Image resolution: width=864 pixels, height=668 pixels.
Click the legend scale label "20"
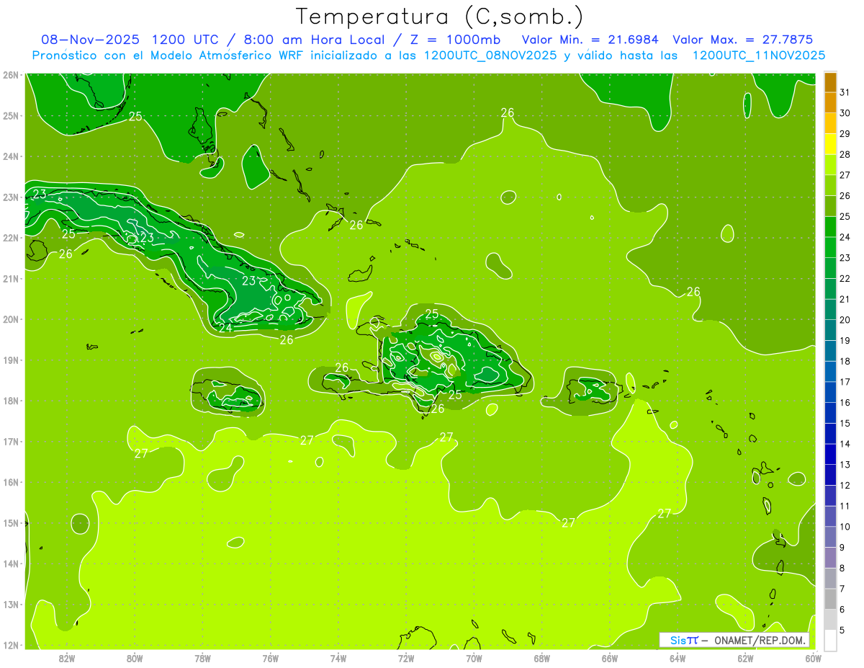[x=845, y=320]
